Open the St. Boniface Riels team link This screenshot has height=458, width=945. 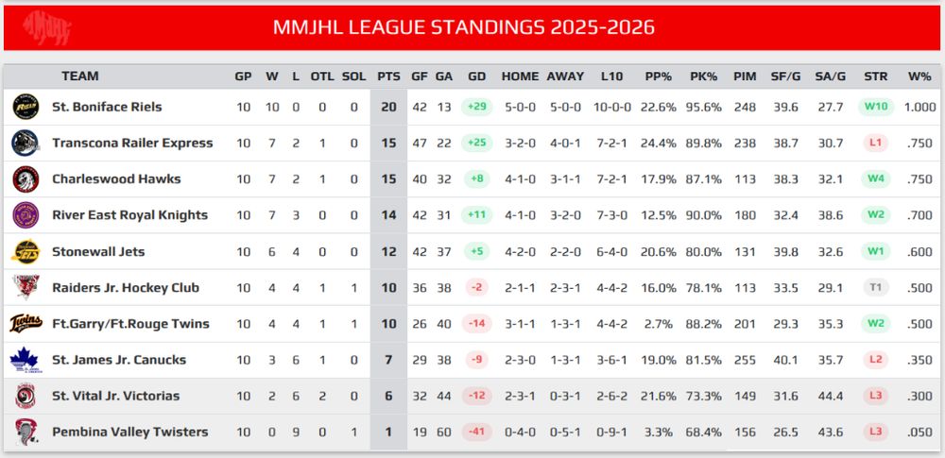coord(108,108)
